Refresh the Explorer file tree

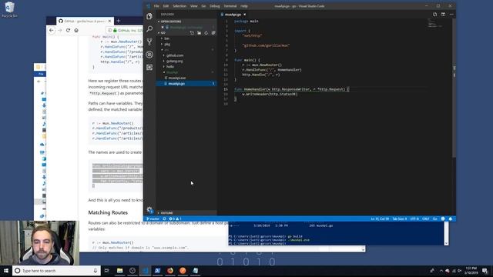(206, 32)
